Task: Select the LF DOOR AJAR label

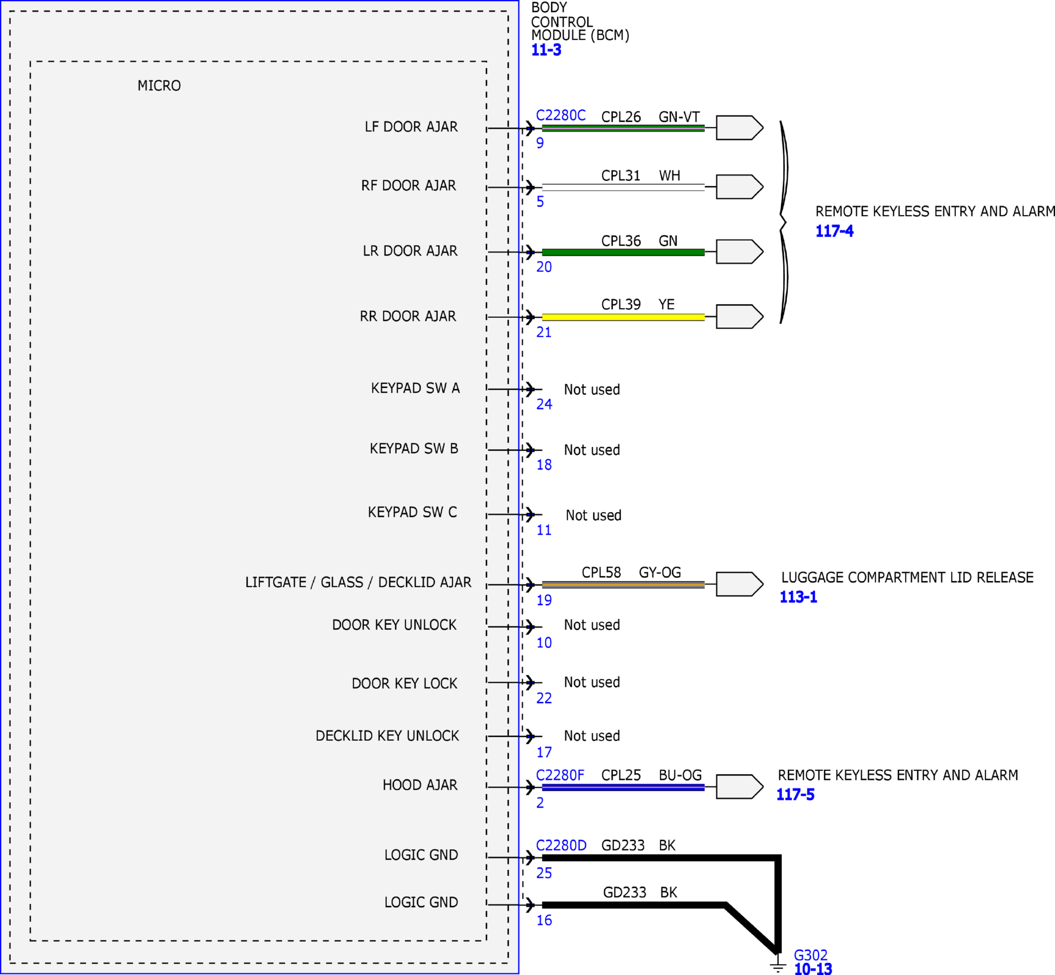Action: click(x=411, y=127)
